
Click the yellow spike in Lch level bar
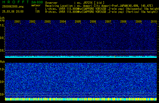click(x=115, y=57)
